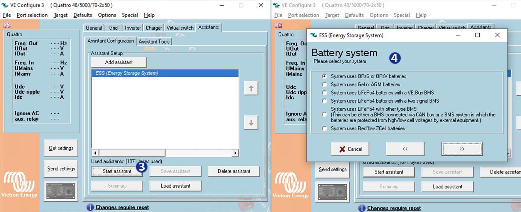Move assistant up with the up arrow

(x=251, y=88)
